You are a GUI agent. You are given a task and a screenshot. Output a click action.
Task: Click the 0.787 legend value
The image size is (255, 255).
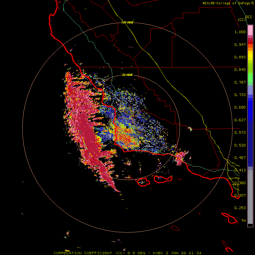[240, 82]
